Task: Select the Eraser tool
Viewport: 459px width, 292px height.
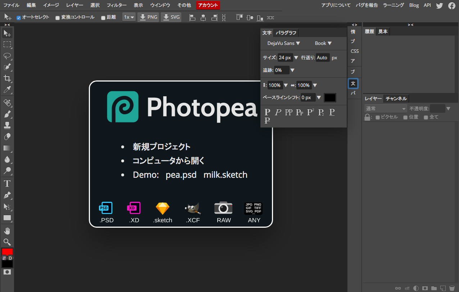Action: 7,136
